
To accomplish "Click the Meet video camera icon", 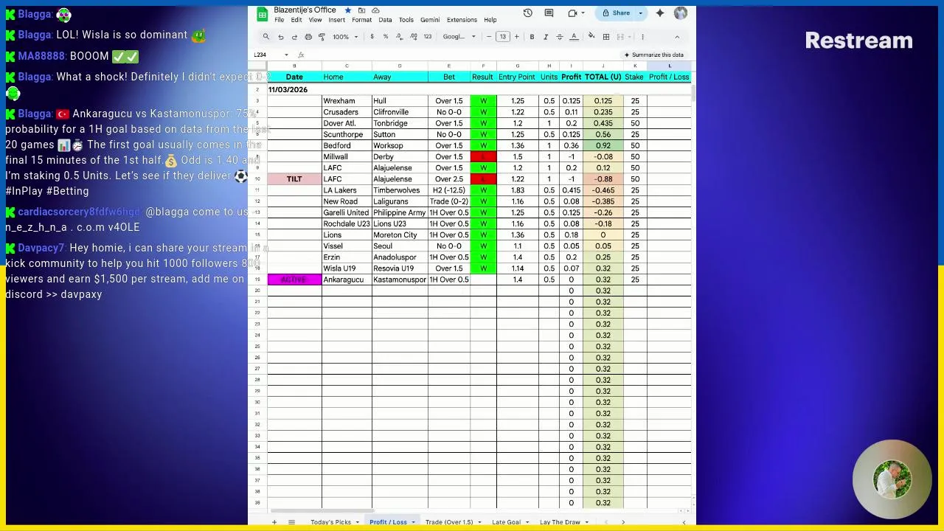I will click(x=572, y=13).
